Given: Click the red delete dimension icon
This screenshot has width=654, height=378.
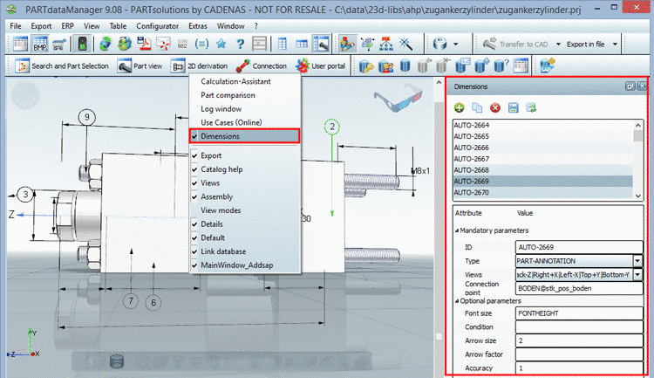Looking at the screenshot, I should click(495, 107).
